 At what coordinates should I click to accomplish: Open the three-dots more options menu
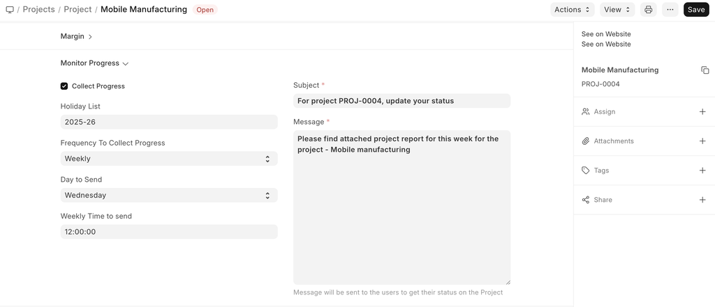pyautogui.click(x=670, y=10)
